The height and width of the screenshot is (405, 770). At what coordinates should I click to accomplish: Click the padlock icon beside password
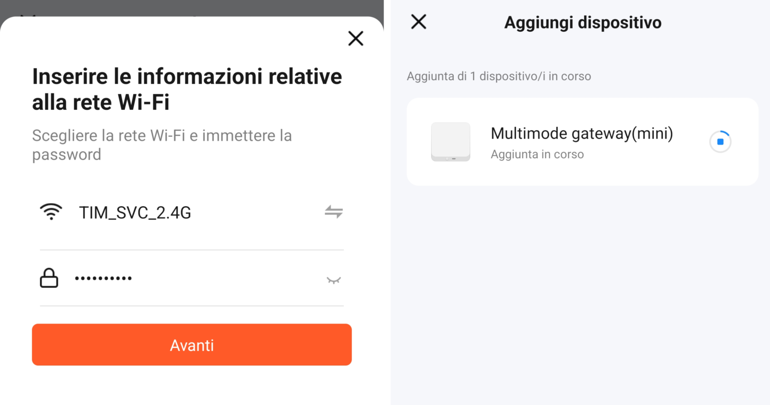click(49, 279)
